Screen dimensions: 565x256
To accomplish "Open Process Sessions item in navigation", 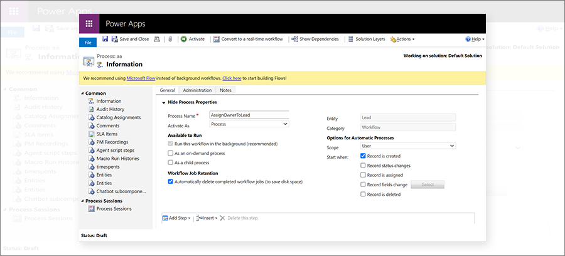I will [x=114, y=209].
